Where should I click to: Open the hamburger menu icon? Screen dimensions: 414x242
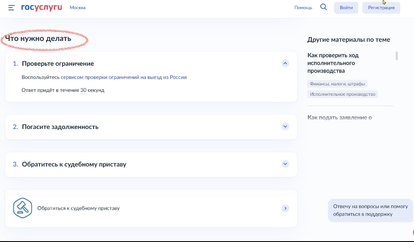click(x=11, y=8)
